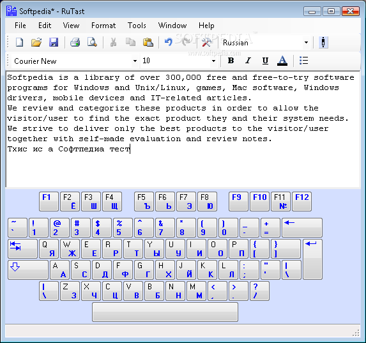Screen dimensions: 366x343
Task: Redo action with greyed arrow icon
Action: [186, 43]
